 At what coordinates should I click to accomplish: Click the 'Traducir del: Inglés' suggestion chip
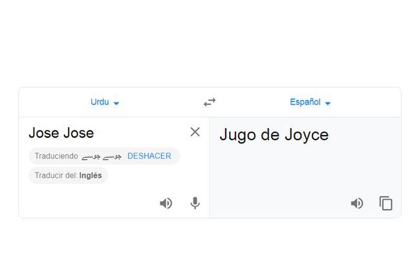[68, 175]
